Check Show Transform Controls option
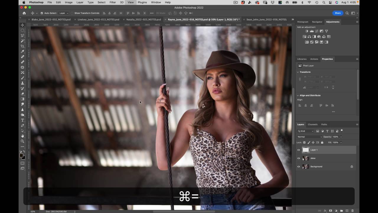This screenshot has width=378, height=213. (72, 13)
